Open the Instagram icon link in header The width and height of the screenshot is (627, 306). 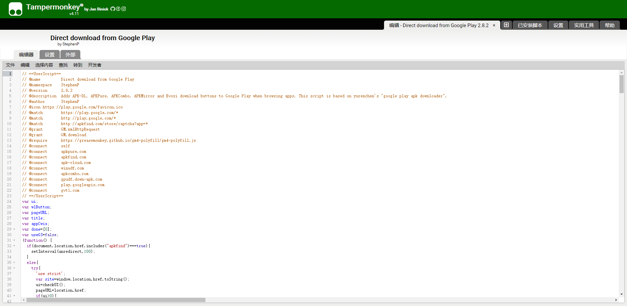124,9
